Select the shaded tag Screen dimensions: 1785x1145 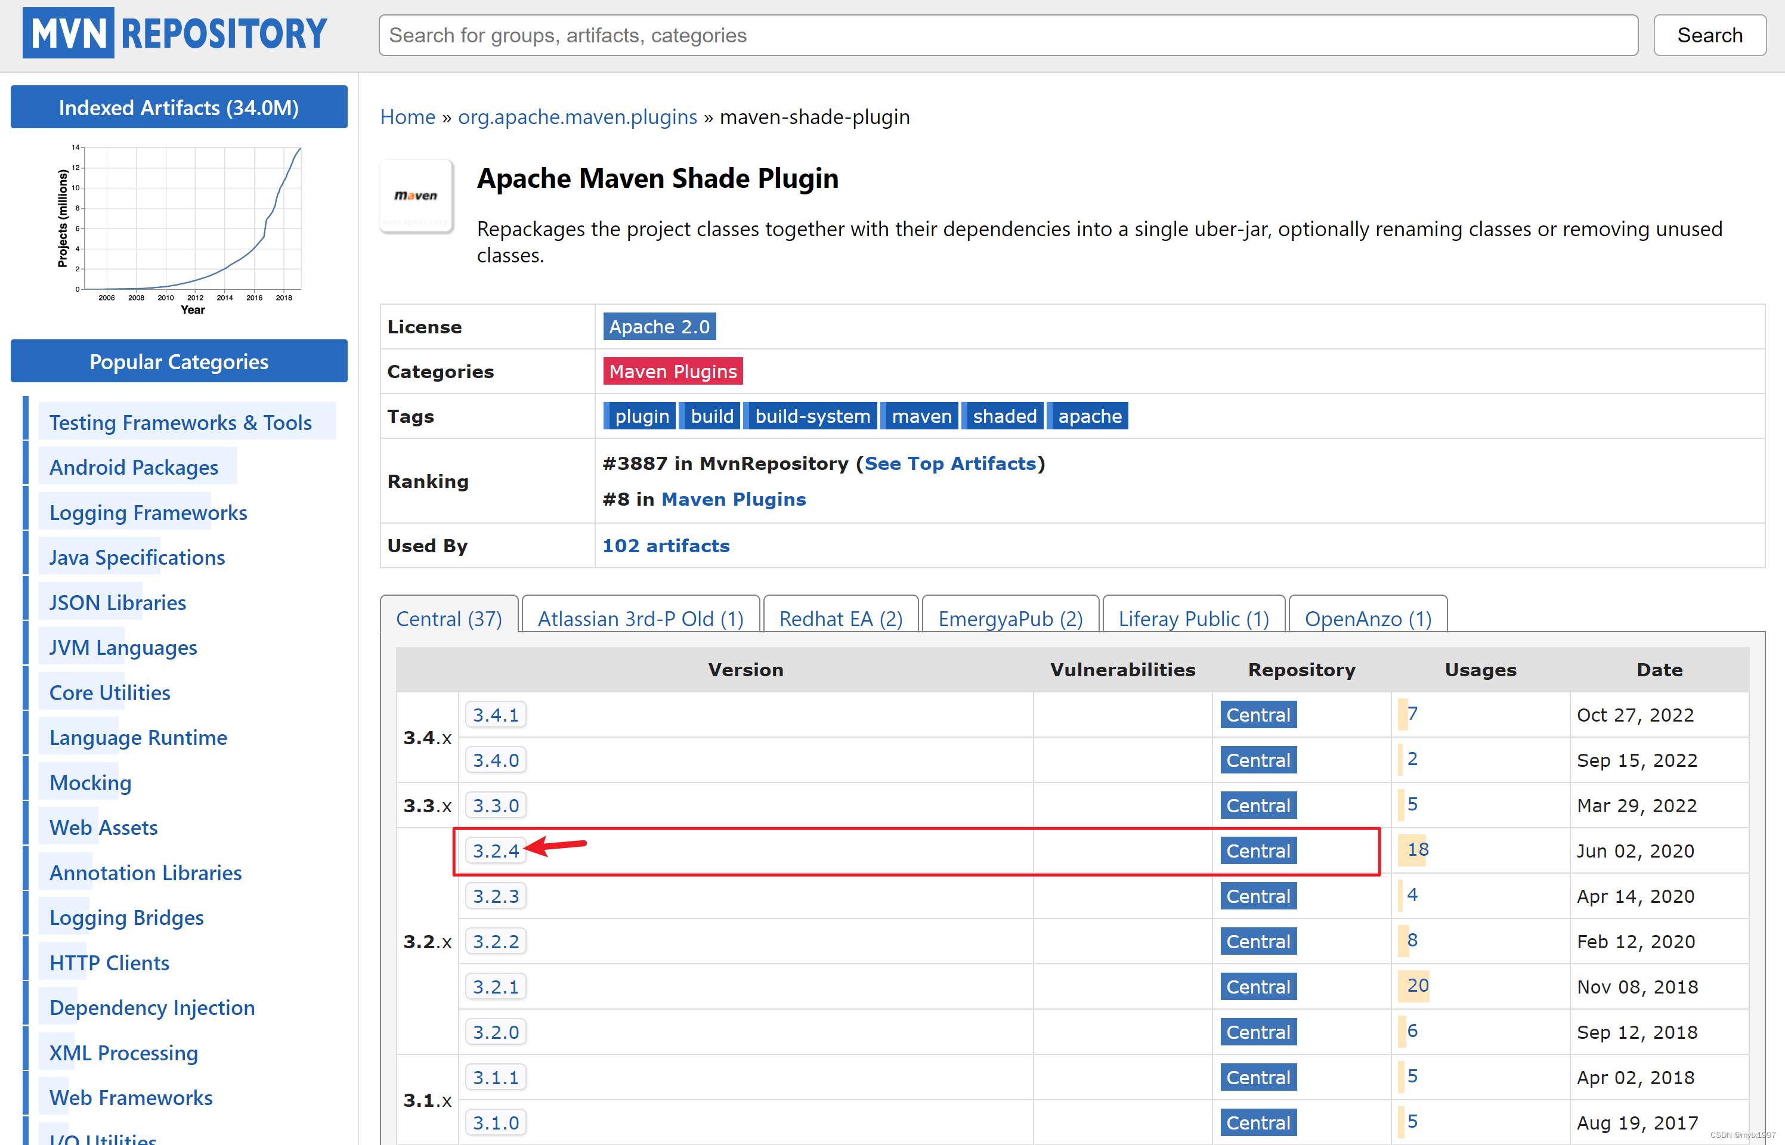click(1004, 416)
